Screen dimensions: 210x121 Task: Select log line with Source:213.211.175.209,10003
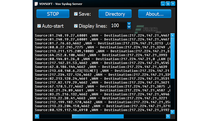tap(102, 51)
